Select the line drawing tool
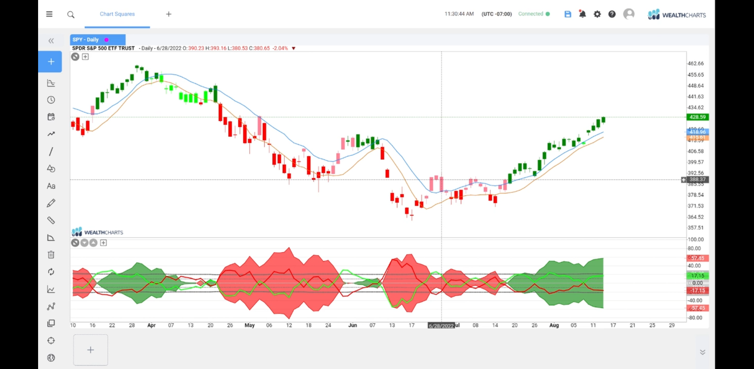The width and height of the screenshot is (754, 369). click(51, 152)
